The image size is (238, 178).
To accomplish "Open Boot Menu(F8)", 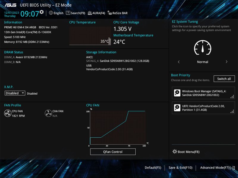I will (x=186, y=152).
